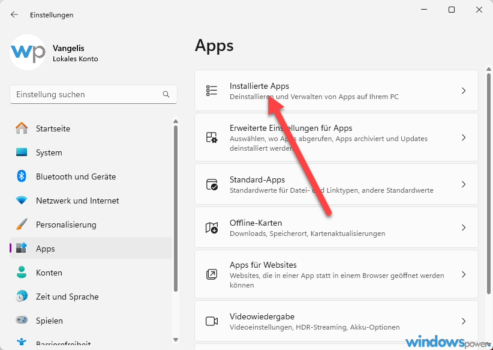This screenshot has height=350, width=493.
Task: Click the Apps sidebar icon
Action: (x=22, y=248)
